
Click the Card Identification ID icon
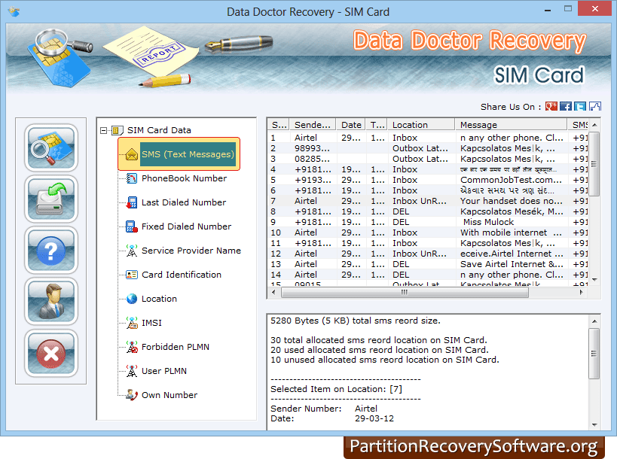pos(131,275)
